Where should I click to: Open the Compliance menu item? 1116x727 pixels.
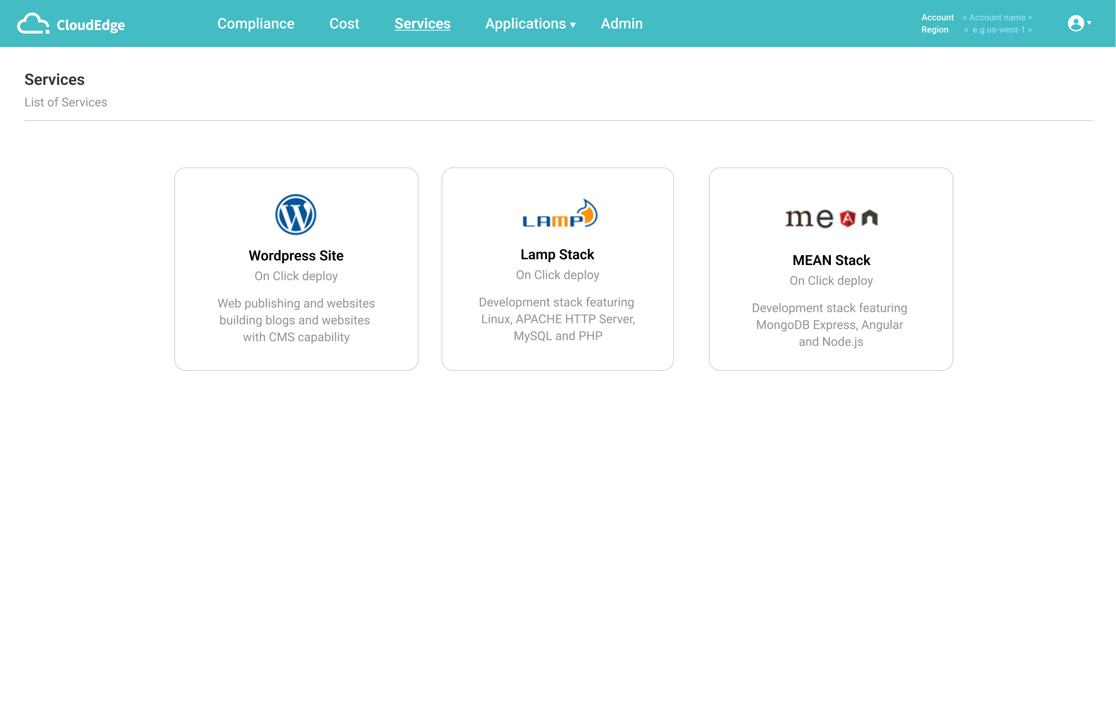256,24
